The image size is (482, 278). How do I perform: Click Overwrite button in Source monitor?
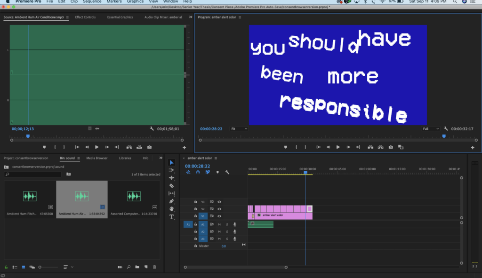pyautogui.click(x=139, y=147)
